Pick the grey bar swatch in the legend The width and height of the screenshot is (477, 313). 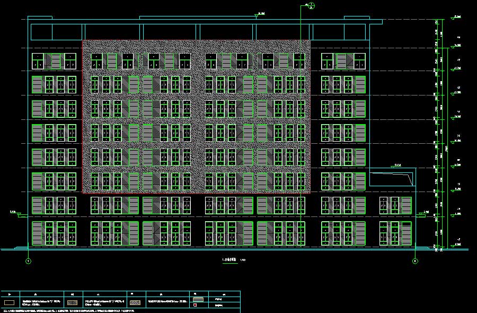click(198, 299)
